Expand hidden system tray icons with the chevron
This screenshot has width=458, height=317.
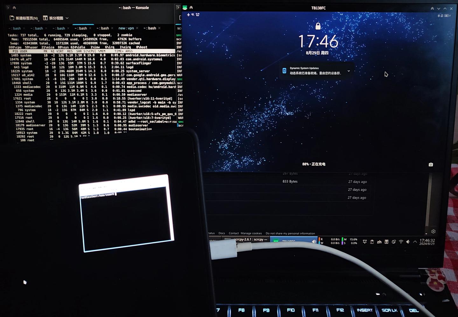click(x=415, y=242)
